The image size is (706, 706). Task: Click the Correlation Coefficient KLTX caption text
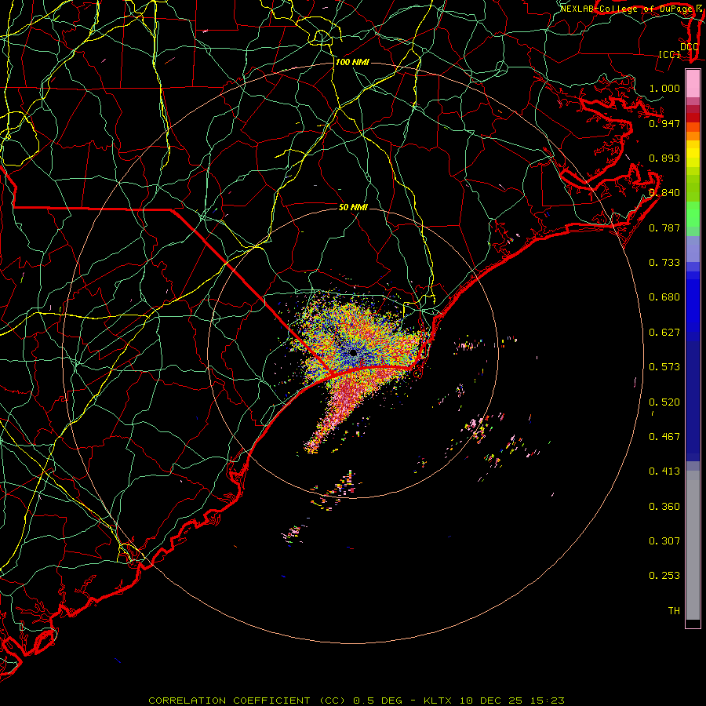click(x=356, y=701)
